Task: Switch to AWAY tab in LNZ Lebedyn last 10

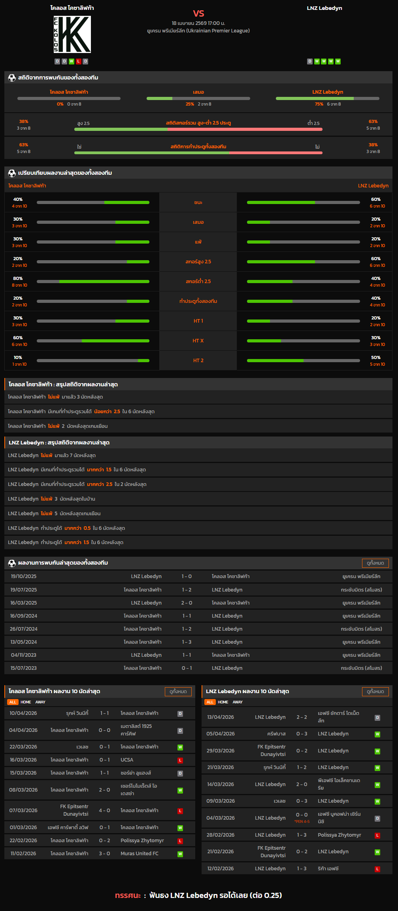Action: pos(238,702)
